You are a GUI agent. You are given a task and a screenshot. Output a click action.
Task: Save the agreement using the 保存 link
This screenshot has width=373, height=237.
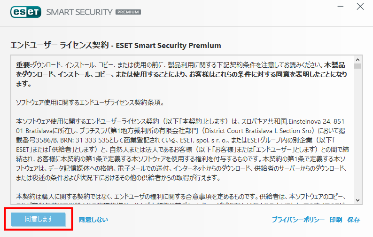click(x=353, y=220)
